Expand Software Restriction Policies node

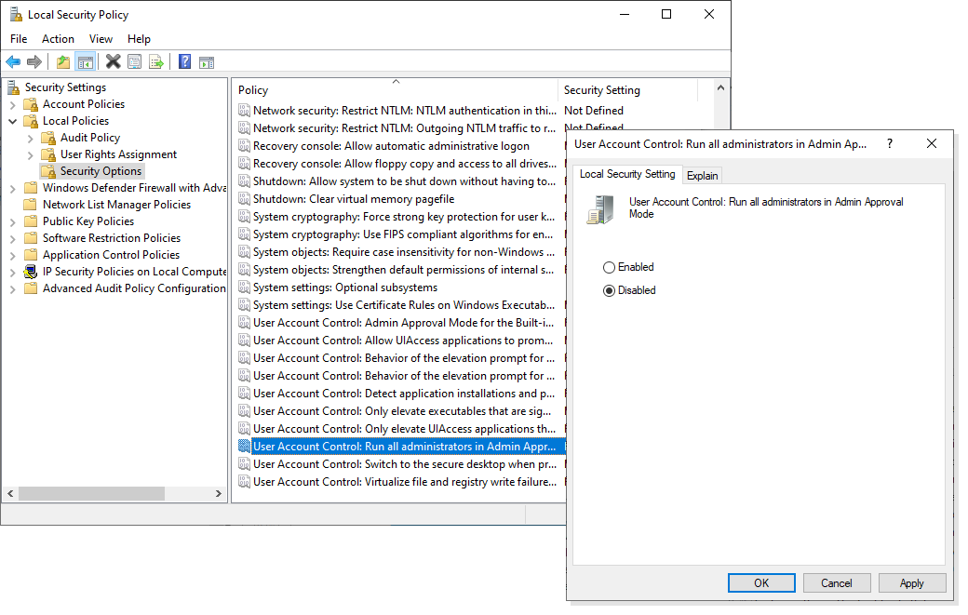pyautogui.click(x=12, y=238)
